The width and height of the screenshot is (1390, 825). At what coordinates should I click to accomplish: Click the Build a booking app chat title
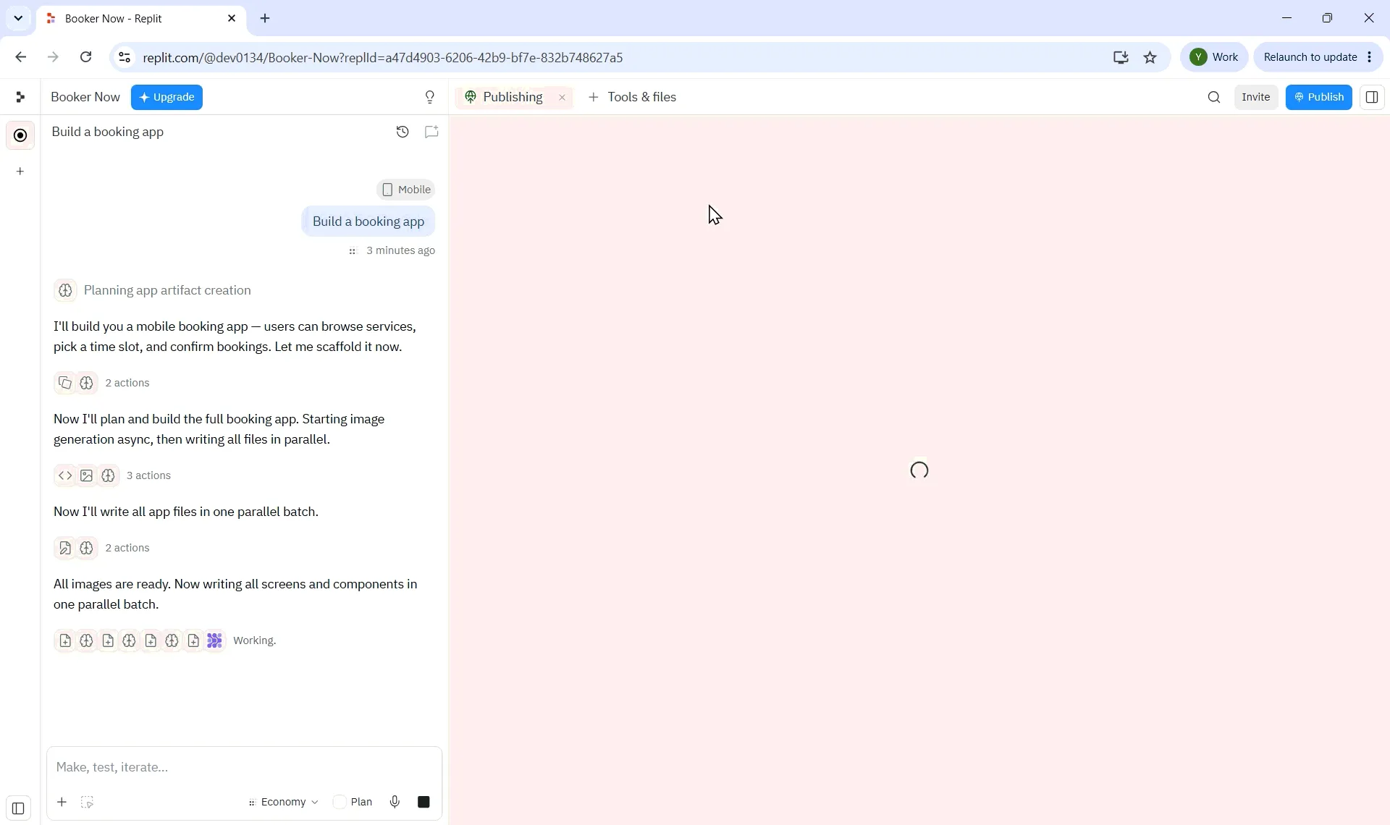[108, 132]
